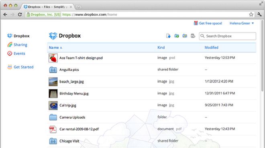Open the Events section in sidebar
265x148 pixels.
click(19, 53)
